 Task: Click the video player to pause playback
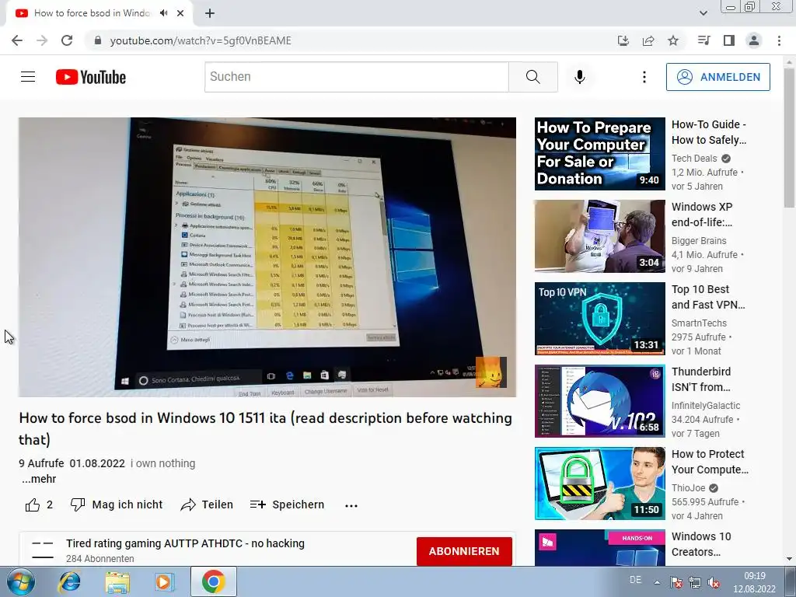click(x=267, y=257)
